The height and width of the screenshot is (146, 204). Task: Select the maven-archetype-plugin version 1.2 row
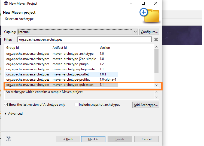[x=61, y=64]
